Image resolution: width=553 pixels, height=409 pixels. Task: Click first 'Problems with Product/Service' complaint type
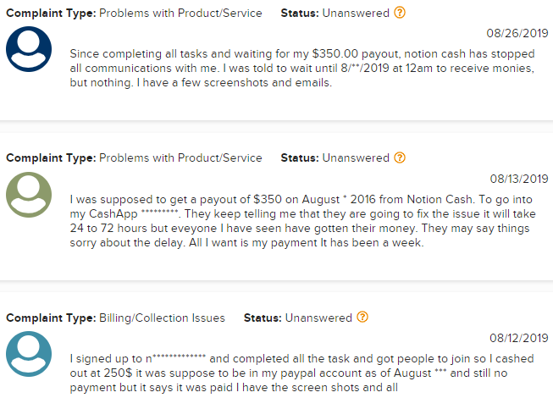tap(180, 13)
